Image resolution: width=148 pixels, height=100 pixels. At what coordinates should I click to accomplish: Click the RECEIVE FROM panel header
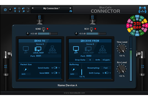(x=90, y=41)
